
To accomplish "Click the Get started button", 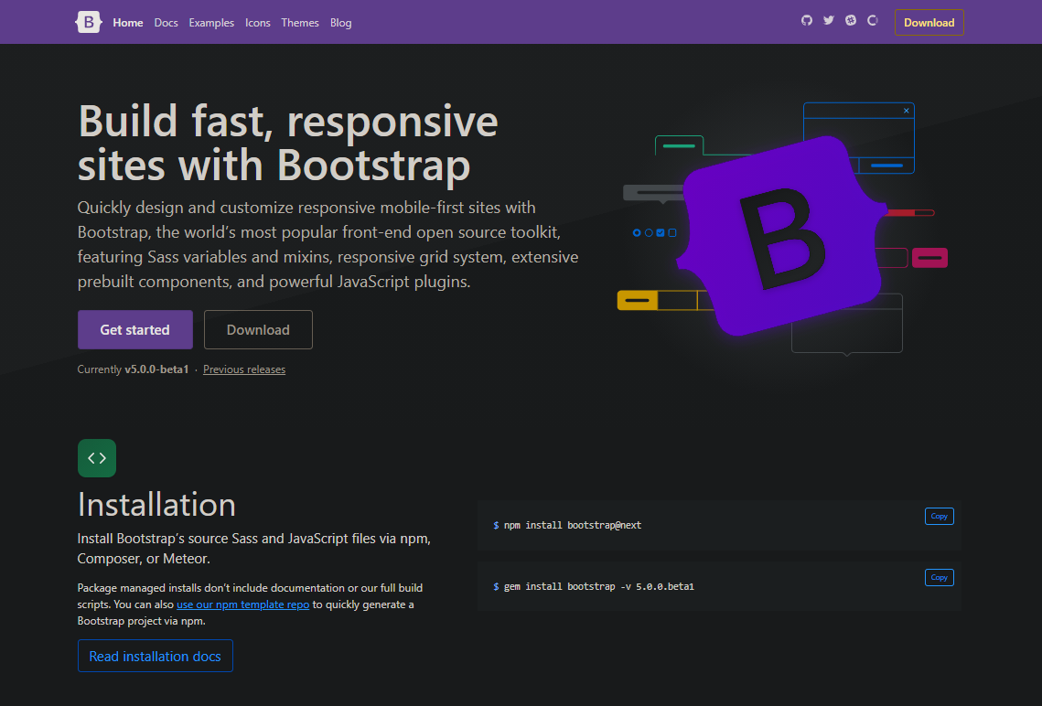I will tap(134, 329).
